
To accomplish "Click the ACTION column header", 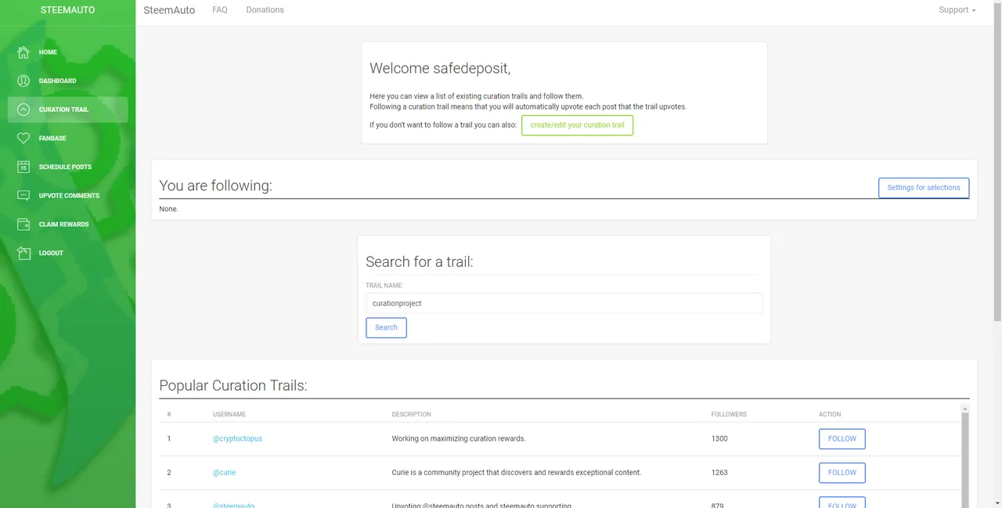I will tap(830, 414).
